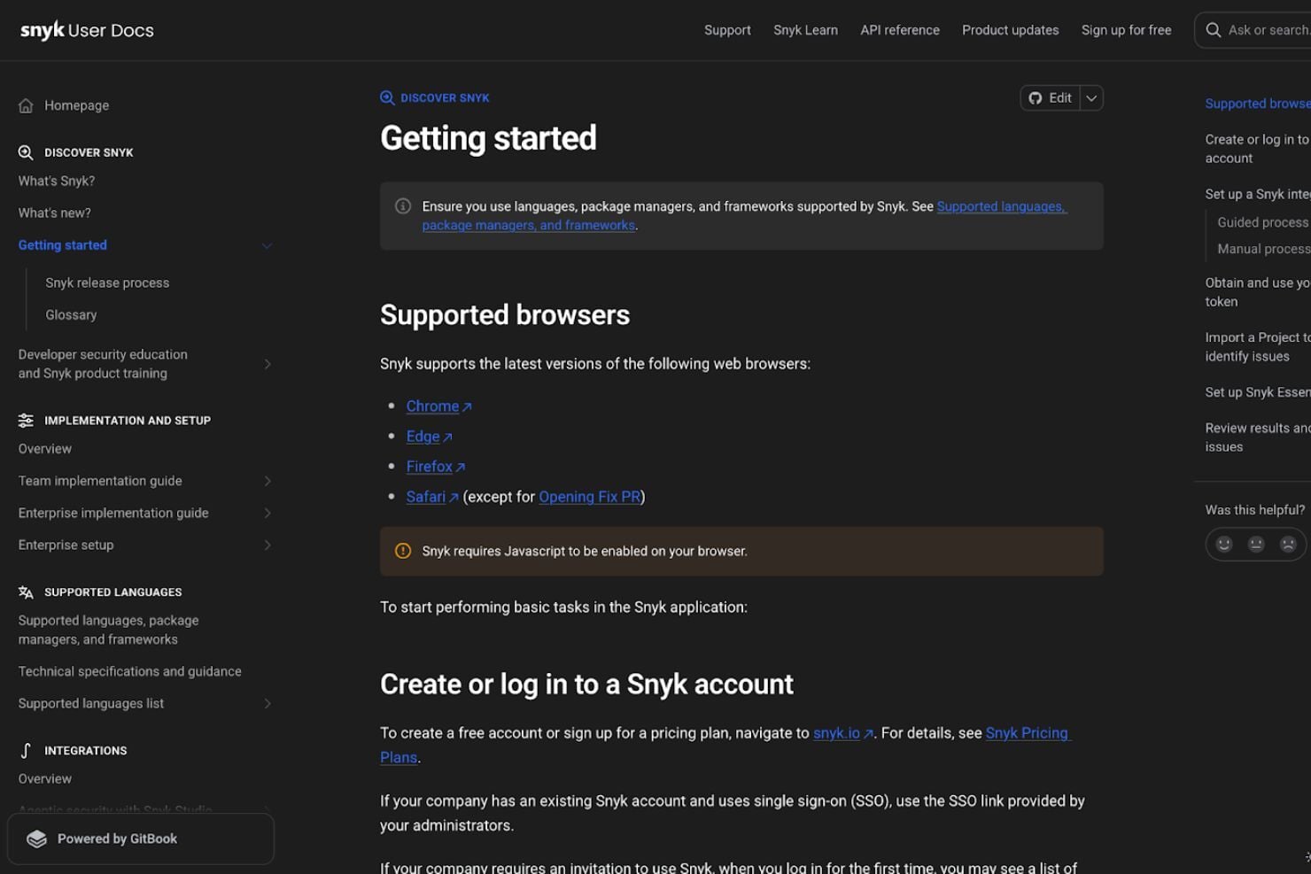Click the Supported Languages translate icon
Viewport: 1311px width, 874px height.
[26, 592]
